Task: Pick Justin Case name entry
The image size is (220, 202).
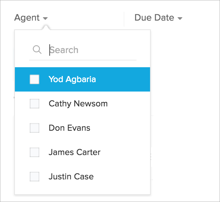Action: (x=71, y=177)
